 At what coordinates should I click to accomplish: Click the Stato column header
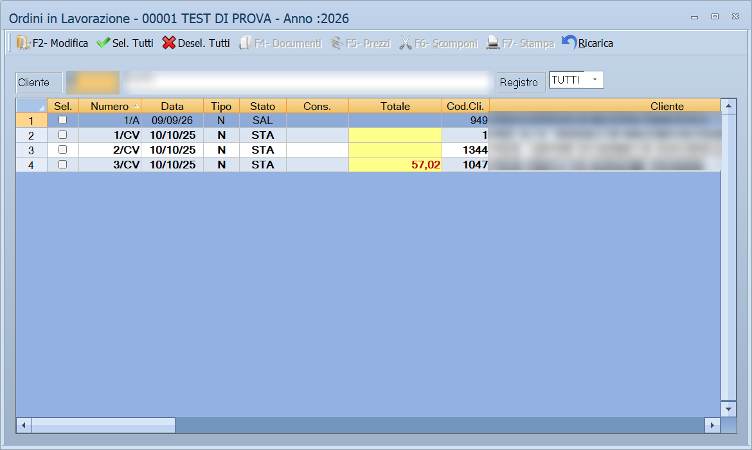coord(263,106)
